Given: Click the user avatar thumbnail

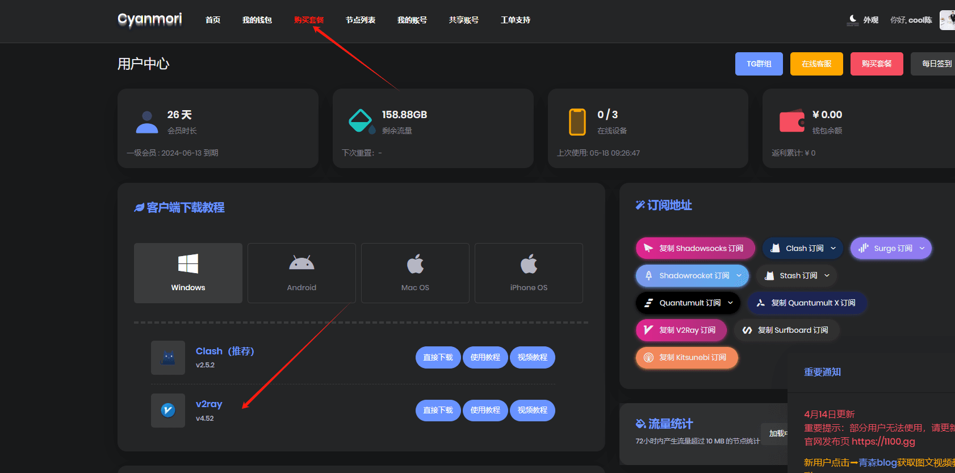Looking at the screenshot, I should 948,20.
